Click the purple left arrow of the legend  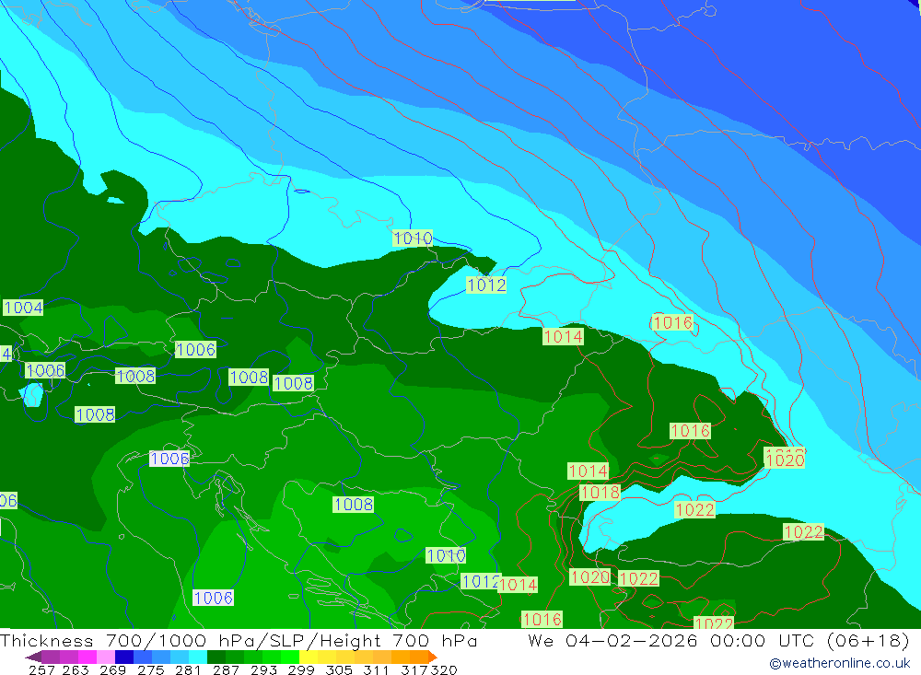(33, 657)
